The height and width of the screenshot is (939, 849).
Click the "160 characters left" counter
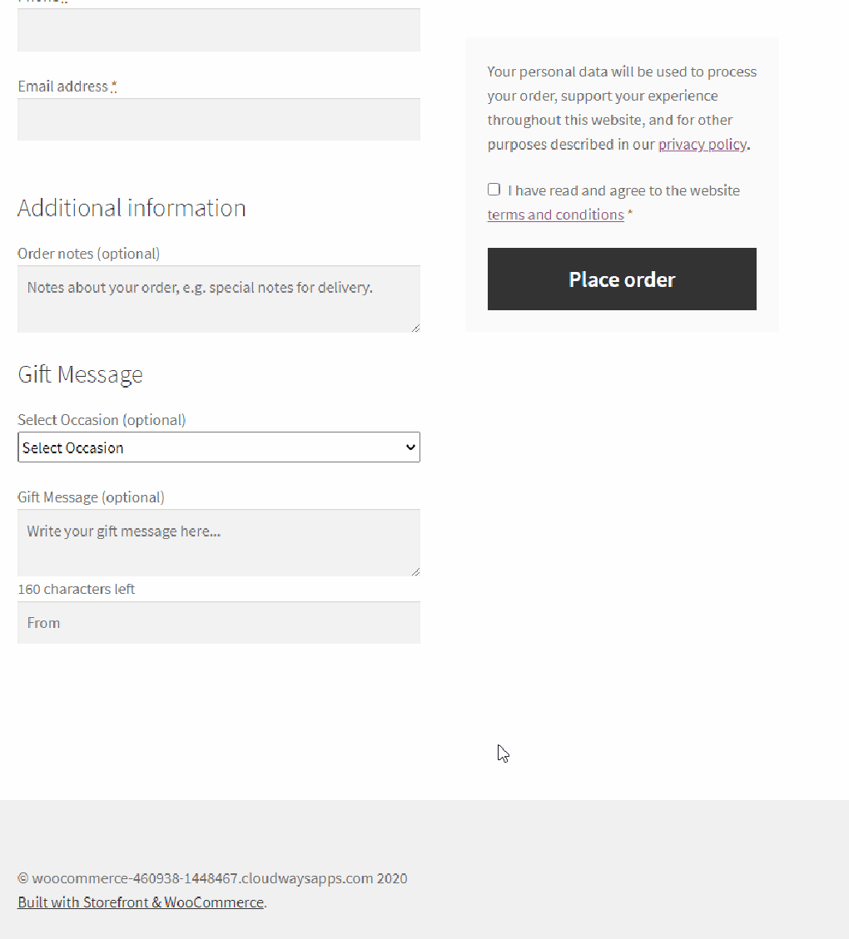pos(76,589)
